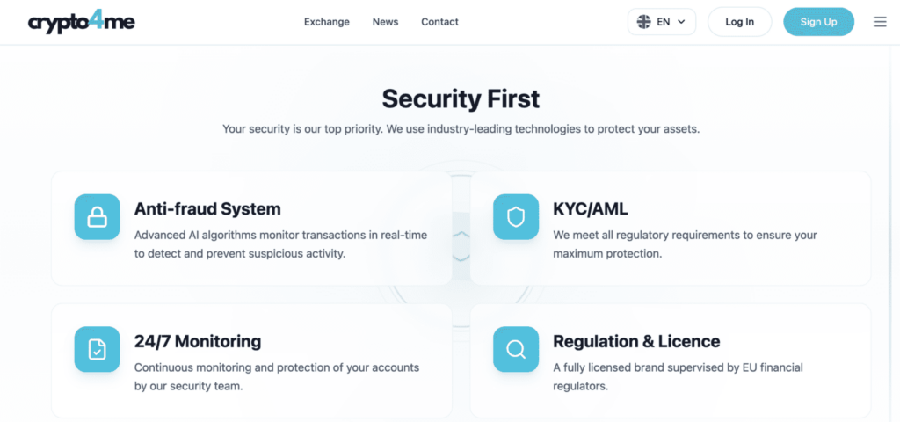Image resolution: width=900 pixels, height=422 pixels.
Task: Open the Contact page link
Action: point(439,22)
